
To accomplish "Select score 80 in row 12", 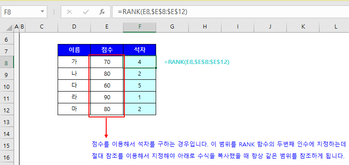I will [107, 109].
